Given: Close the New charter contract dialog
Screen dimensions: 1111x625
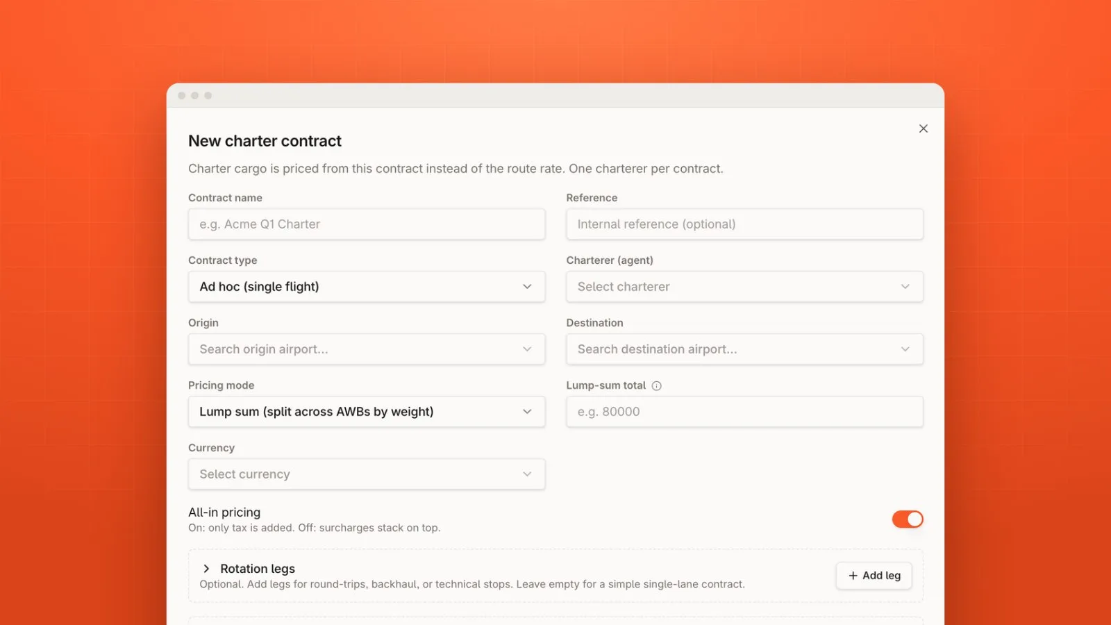Looking at the screenshot, I should click(x=923, y=128).
